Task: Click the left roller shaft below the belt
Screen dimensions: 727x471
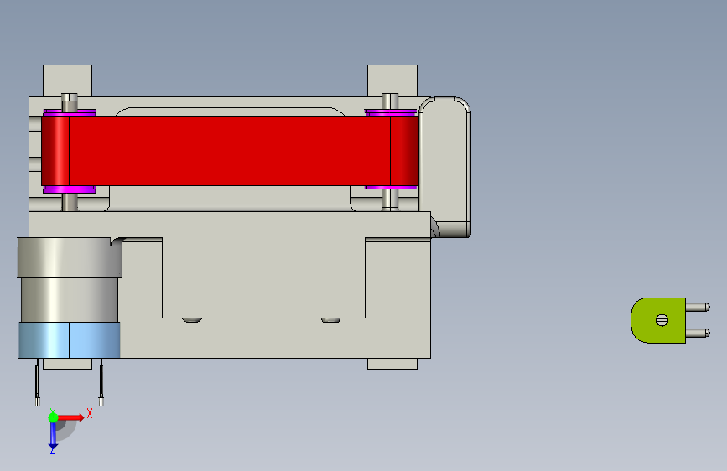Action: tap(70, 202)
